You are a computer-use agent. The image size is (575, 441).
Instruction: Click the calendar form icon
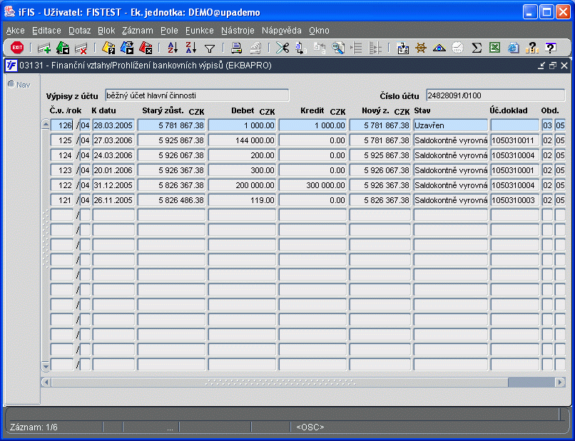pyautogui.click(x=402, y=48)
